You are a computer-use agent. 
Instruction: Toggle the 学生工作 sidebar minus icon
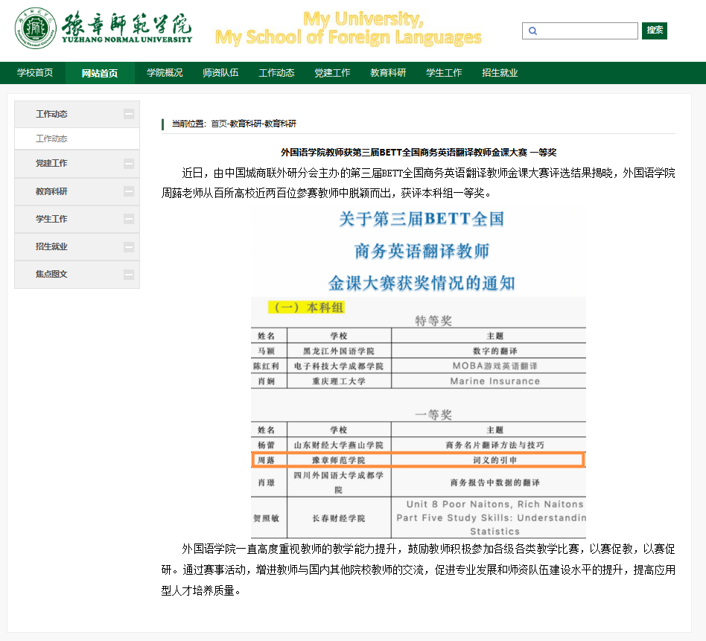(129, 219)
